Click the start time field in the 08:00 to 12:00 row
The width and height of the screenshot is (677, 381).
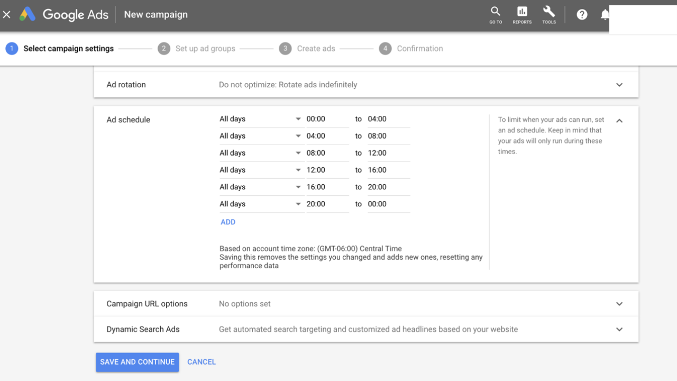327,153
